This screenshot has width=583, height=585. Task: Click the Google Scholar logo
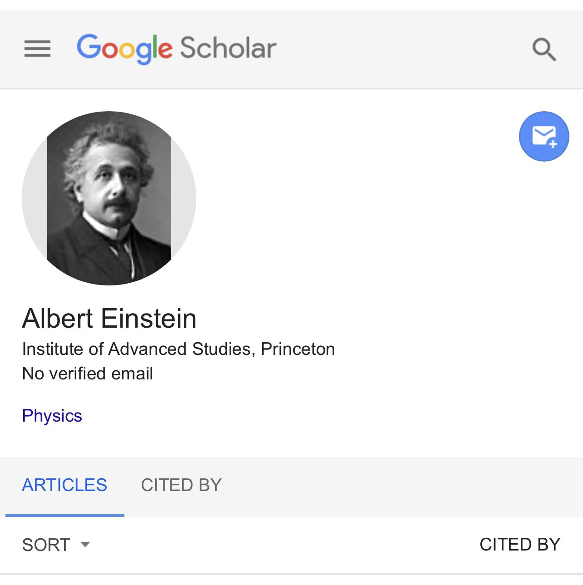pyautogui.click(x=176, y=48)
